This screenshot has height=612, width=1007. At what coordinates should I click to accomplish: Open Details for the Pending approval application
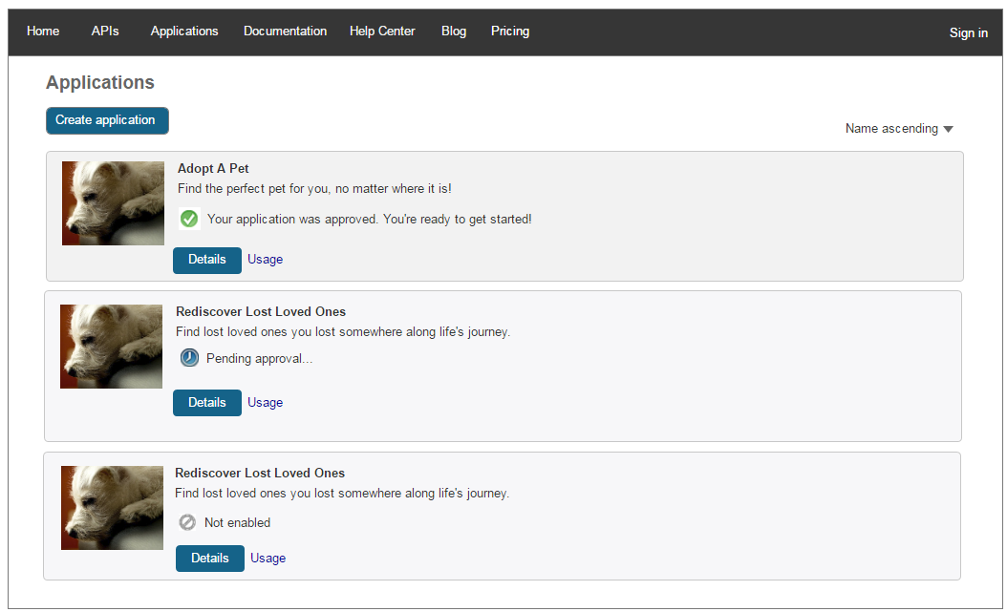[207, 403]
